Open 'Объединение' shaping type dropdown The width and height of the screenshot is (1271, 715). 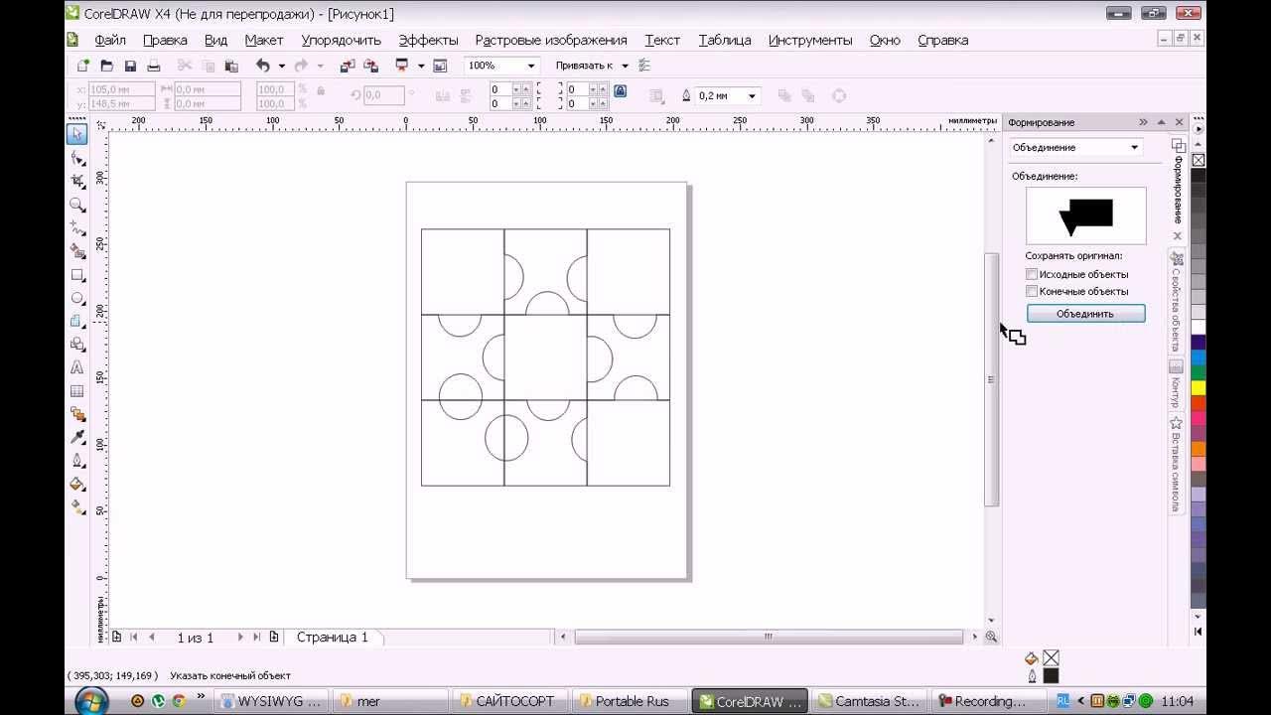point(1135,148)
